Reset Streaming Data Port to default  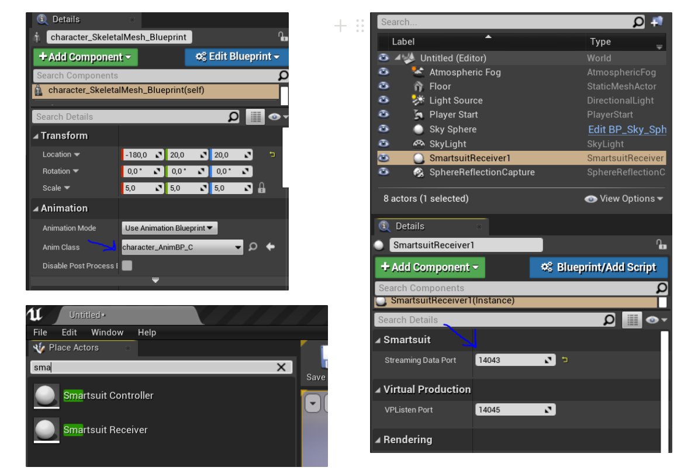(x=565, y=360)
